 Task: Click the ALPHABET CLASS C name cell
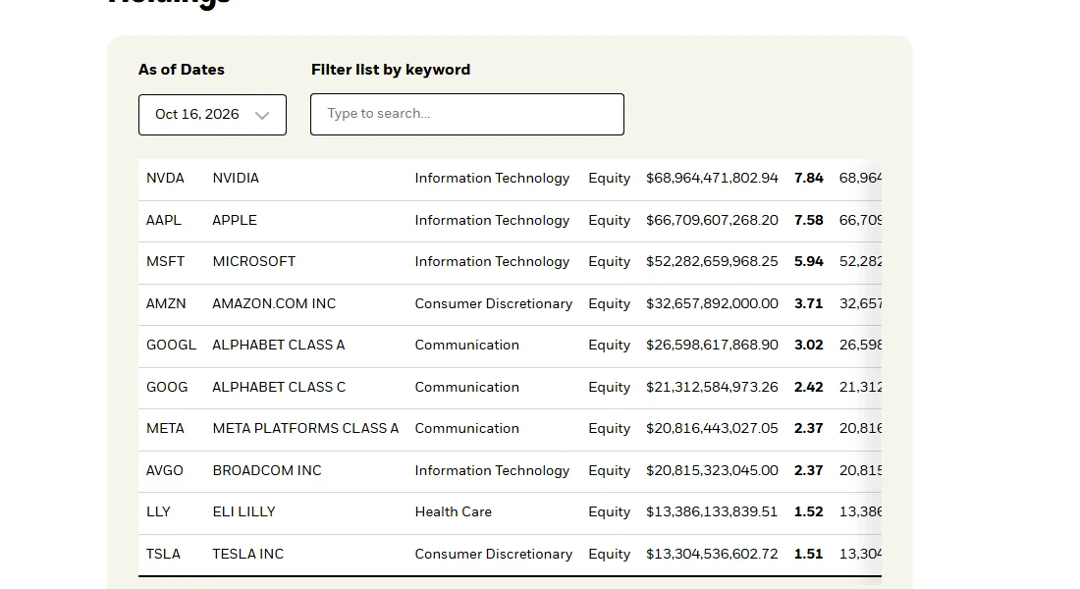point(279,387)
